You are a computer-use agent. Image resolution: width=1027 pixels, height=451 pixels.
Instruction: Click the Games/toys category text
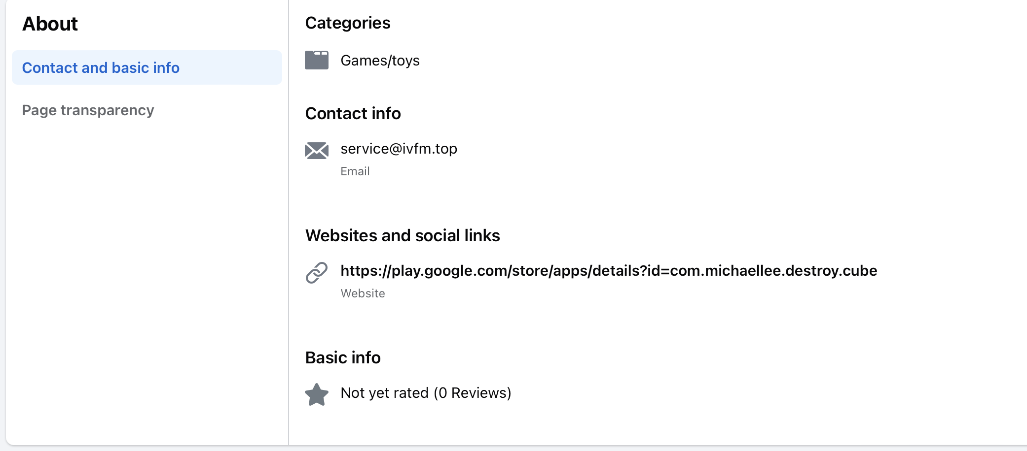click(380, 61)
